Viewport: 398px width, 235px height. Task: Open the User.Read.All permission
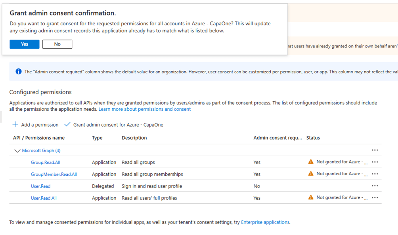[44, 198]
